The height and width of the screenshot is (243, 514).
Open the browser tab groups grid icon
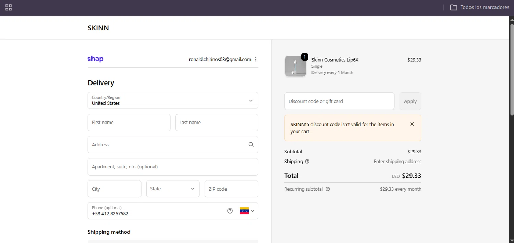point(9,7)
